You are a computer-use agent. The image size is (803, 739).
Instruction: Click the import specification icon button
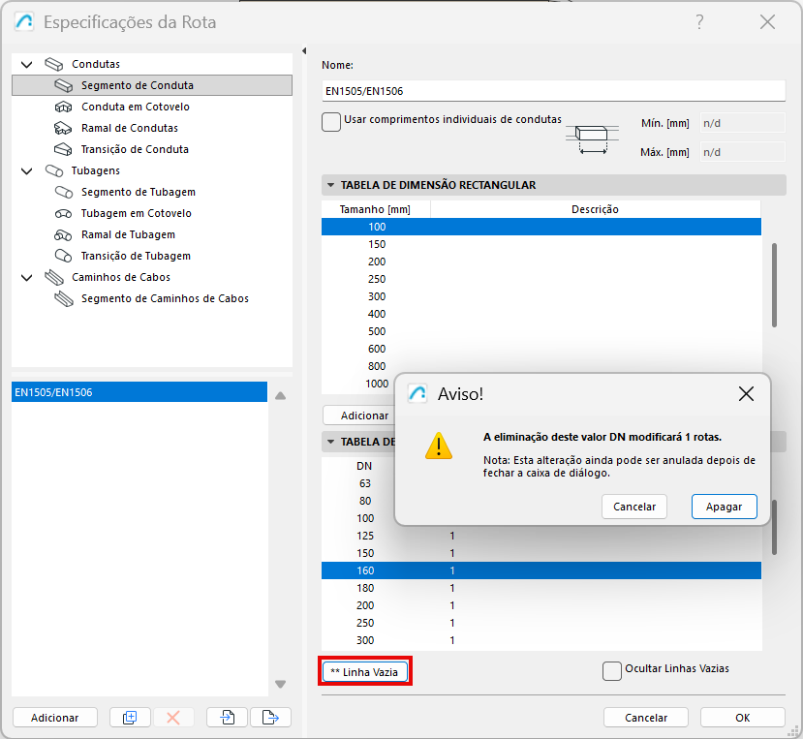tap(227, 718)
